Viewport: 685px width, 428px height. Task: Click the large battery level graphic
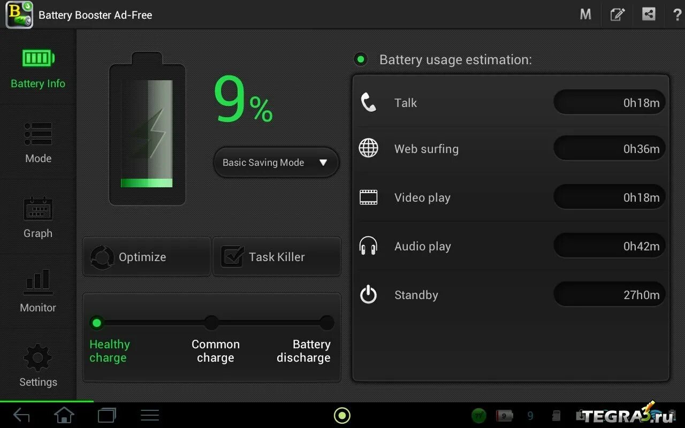[x=147, y=128]
